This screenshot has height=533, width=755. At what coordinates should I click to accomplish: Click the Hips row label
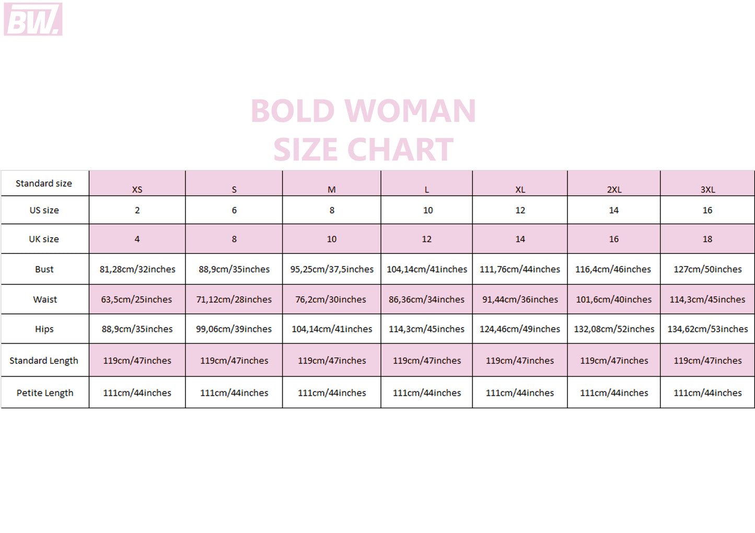point(44,329)
